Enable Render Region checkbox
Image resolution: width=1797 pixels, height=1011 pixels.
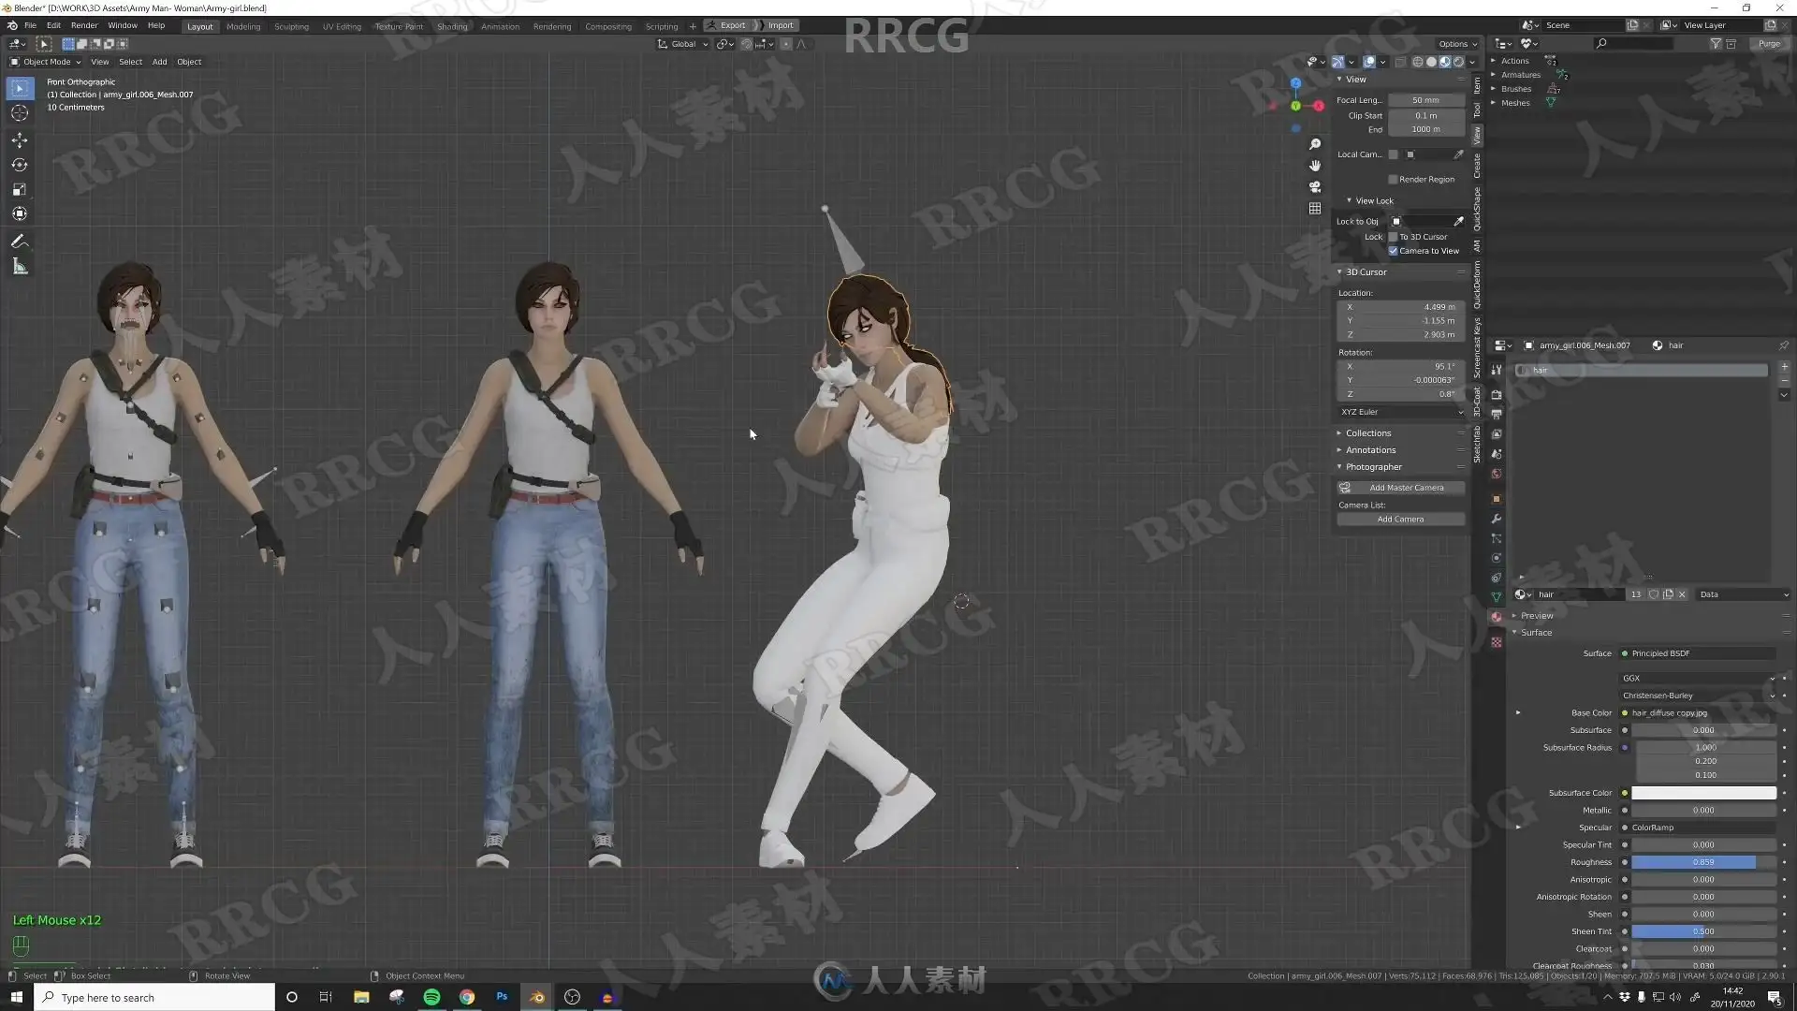(1393, 179)
